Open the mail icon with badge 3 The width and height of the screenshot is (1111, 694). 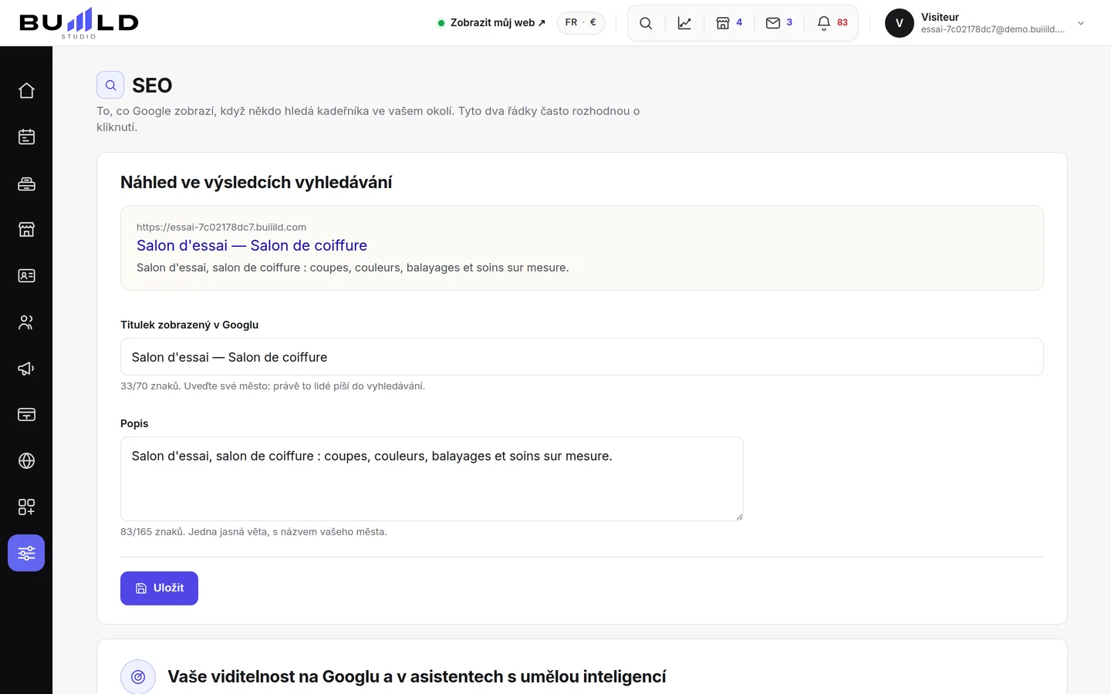tap(779, 23)
